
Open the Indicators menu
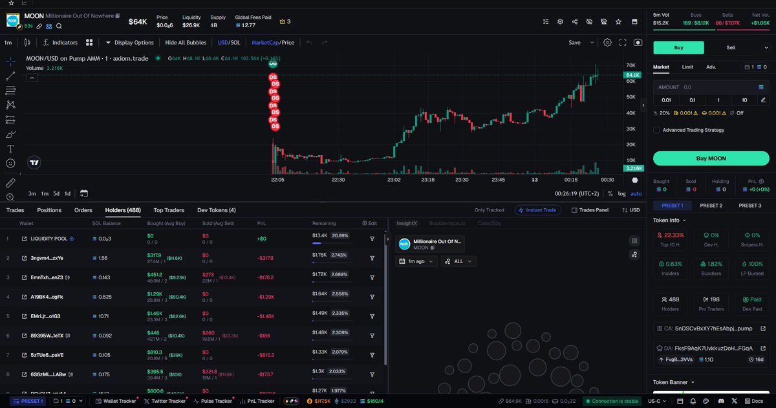click(x=60, y=43)
